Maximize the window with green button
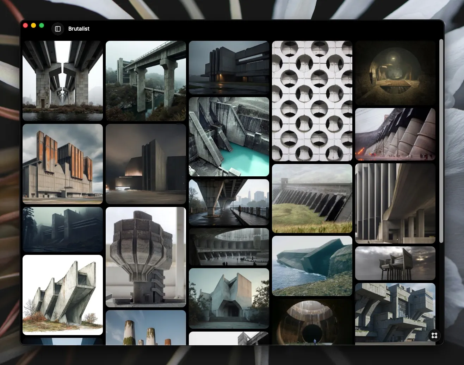464x365 pixels. [42, 25]
